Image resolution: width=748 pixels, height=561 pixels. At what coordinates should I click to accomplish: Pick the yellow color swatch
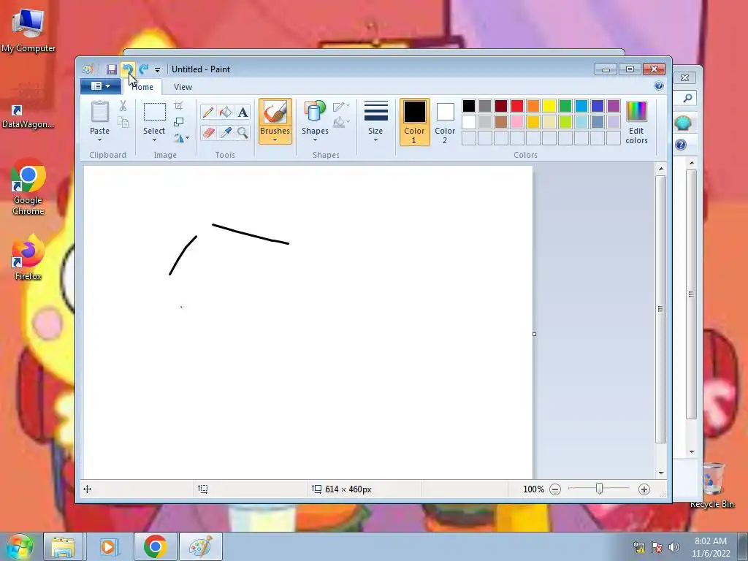click(549, 106)
